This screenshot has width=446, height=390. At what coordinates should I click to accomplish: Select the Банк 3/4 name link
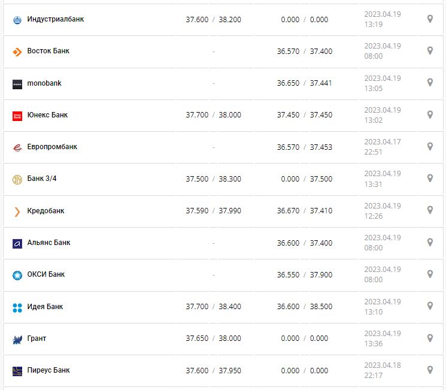(41, 179)
